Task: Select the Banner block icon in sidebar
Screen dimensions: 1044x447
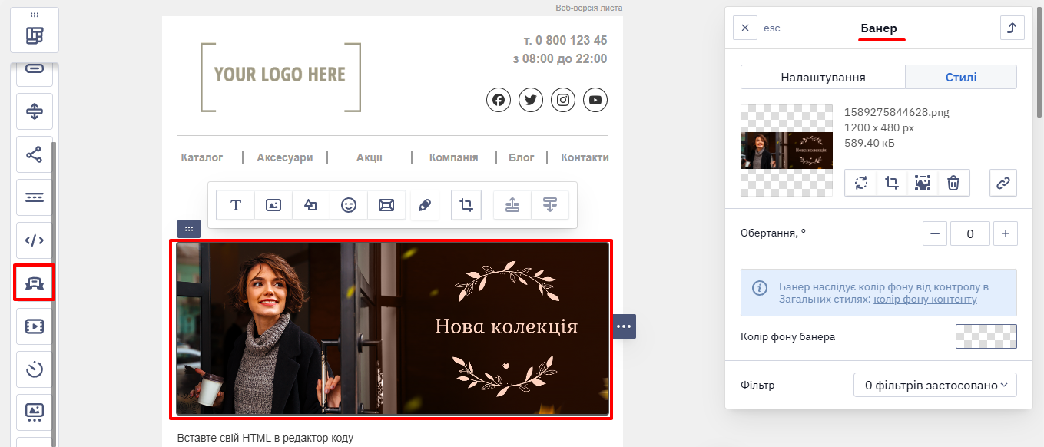Action: pyautogui.click(x=35, y=283)
